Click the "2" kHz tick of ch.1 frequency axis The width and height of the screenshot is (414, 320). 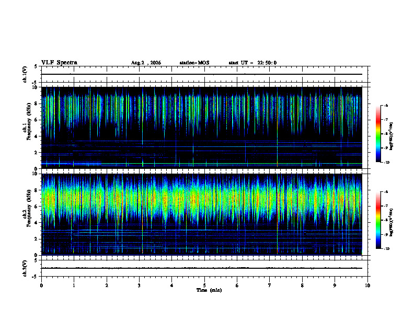click(36, 152)
